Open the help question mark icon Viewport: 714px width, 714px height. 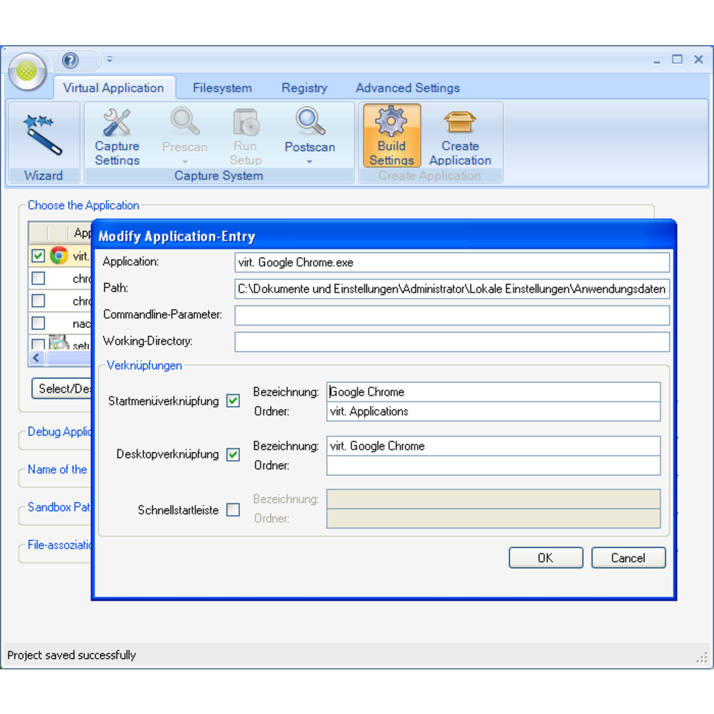(70, 60)
